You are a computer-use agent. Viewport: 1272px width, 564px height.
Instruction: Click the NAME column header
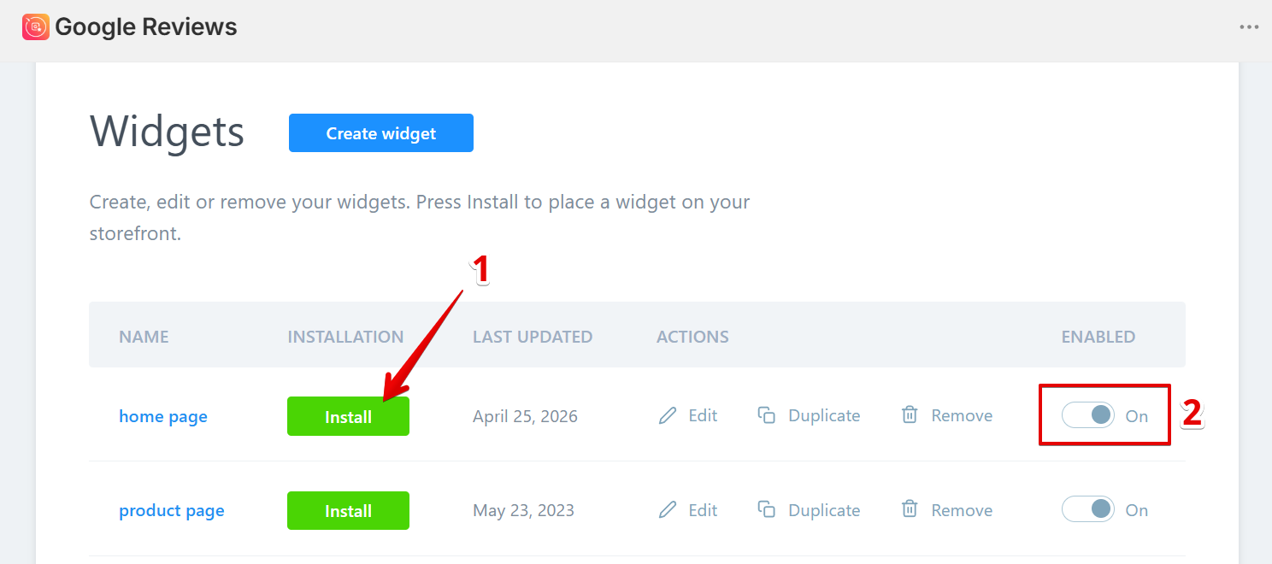tap(144, 337)
